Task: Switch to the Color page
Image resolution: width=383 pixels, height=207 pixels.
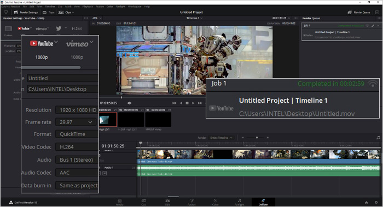Action: (216, 203)
